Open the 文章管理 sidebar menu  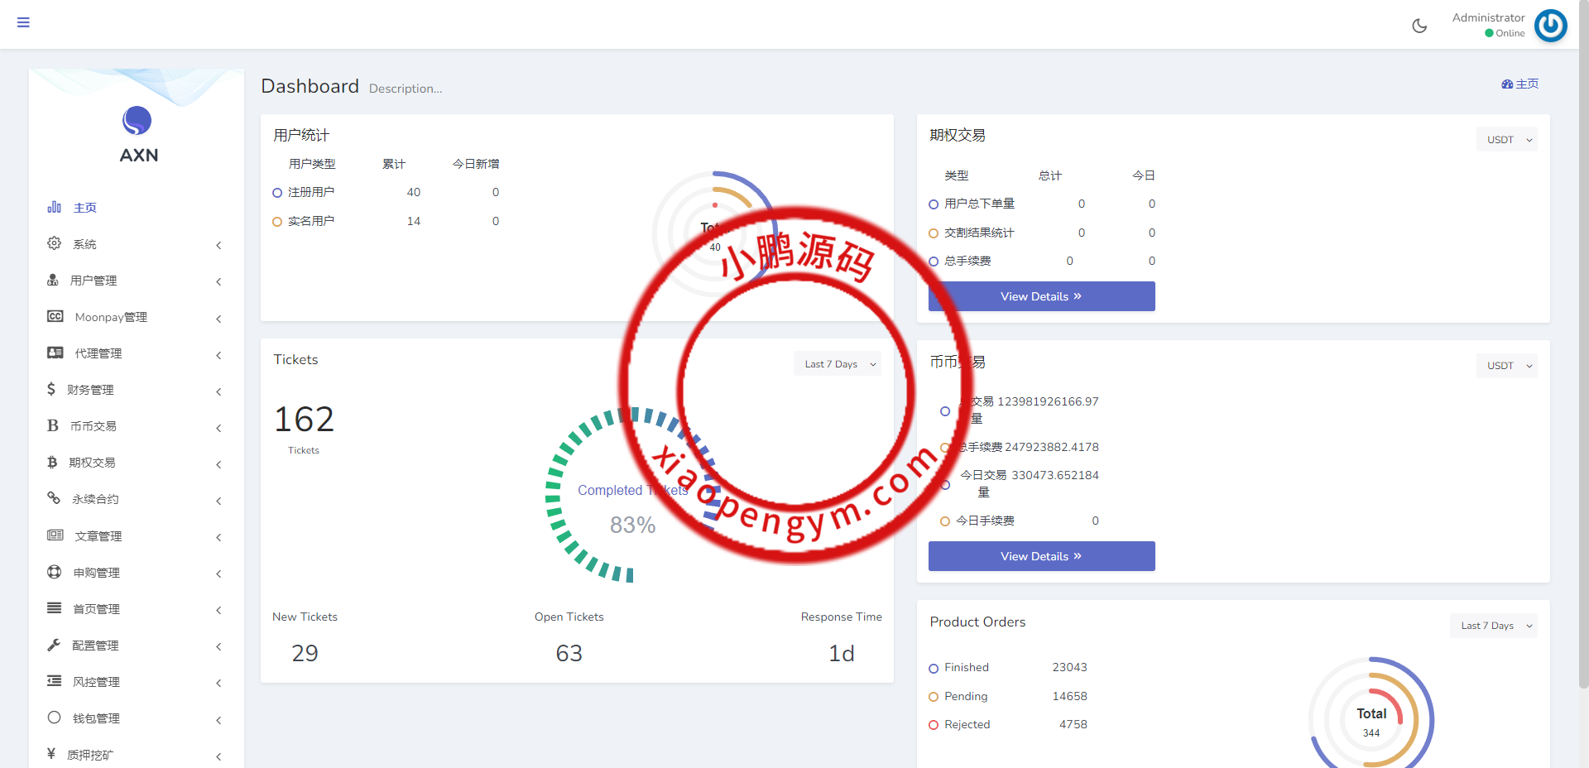click(98, 536)
